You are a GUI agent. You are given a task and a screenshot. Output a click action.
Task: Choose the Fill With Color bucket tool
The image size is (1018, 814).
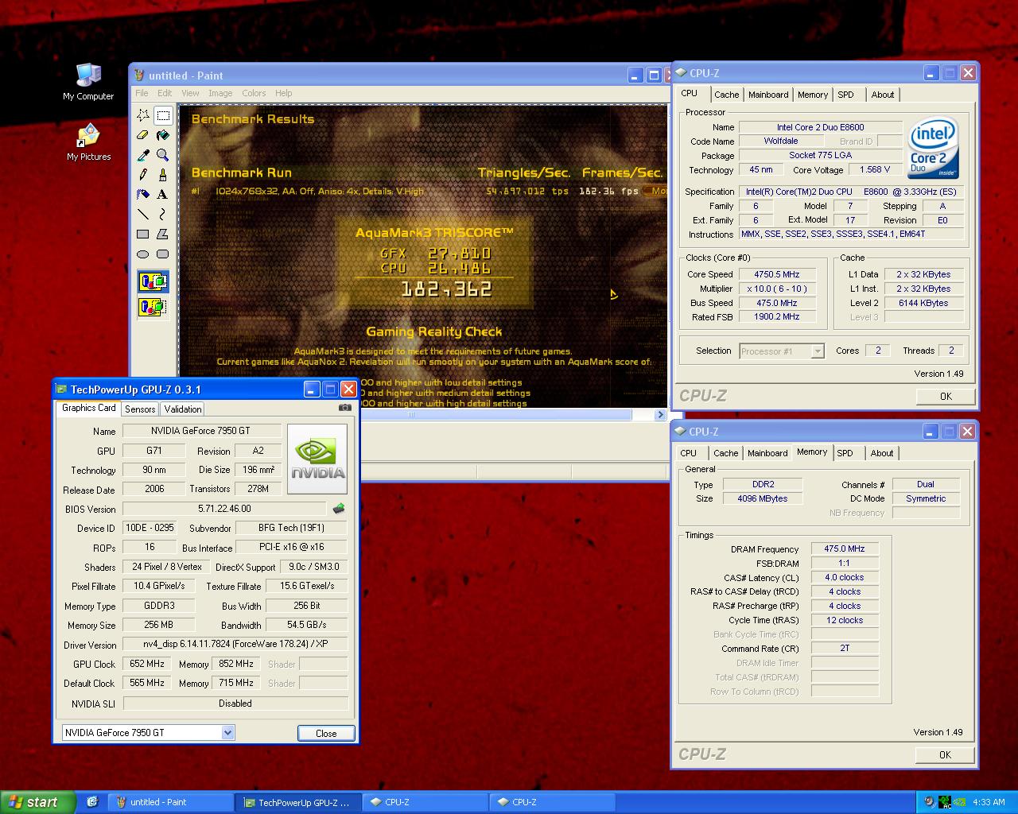(163, 135)
